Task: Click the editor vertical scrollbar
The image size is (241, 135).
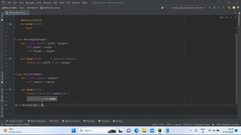Action: tap(236, 68)
